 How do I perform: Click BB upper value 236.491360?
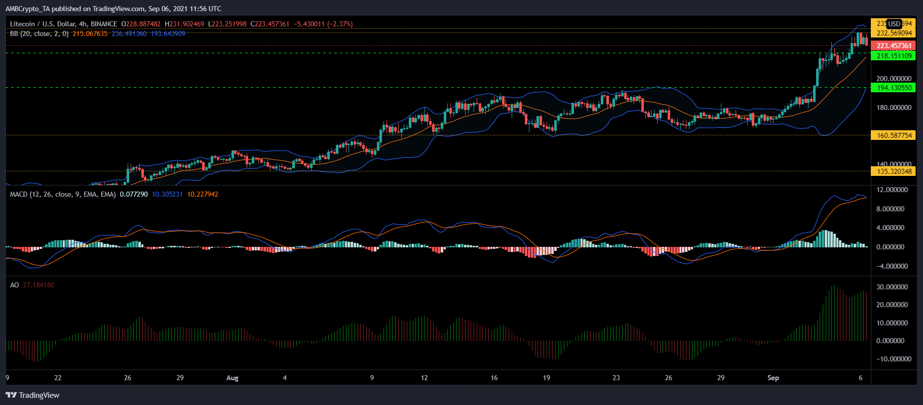pyautogui.click(x=129, y=33)
